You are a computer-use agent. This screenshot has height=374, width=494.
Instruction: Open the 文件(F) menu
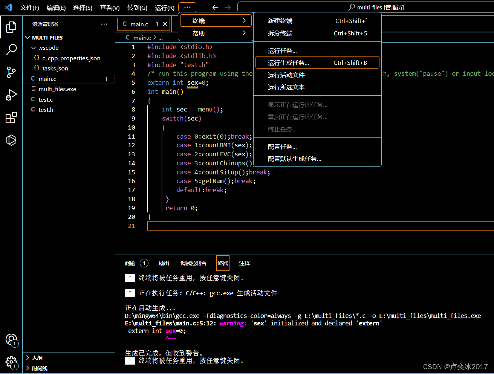tap(29, 8)
